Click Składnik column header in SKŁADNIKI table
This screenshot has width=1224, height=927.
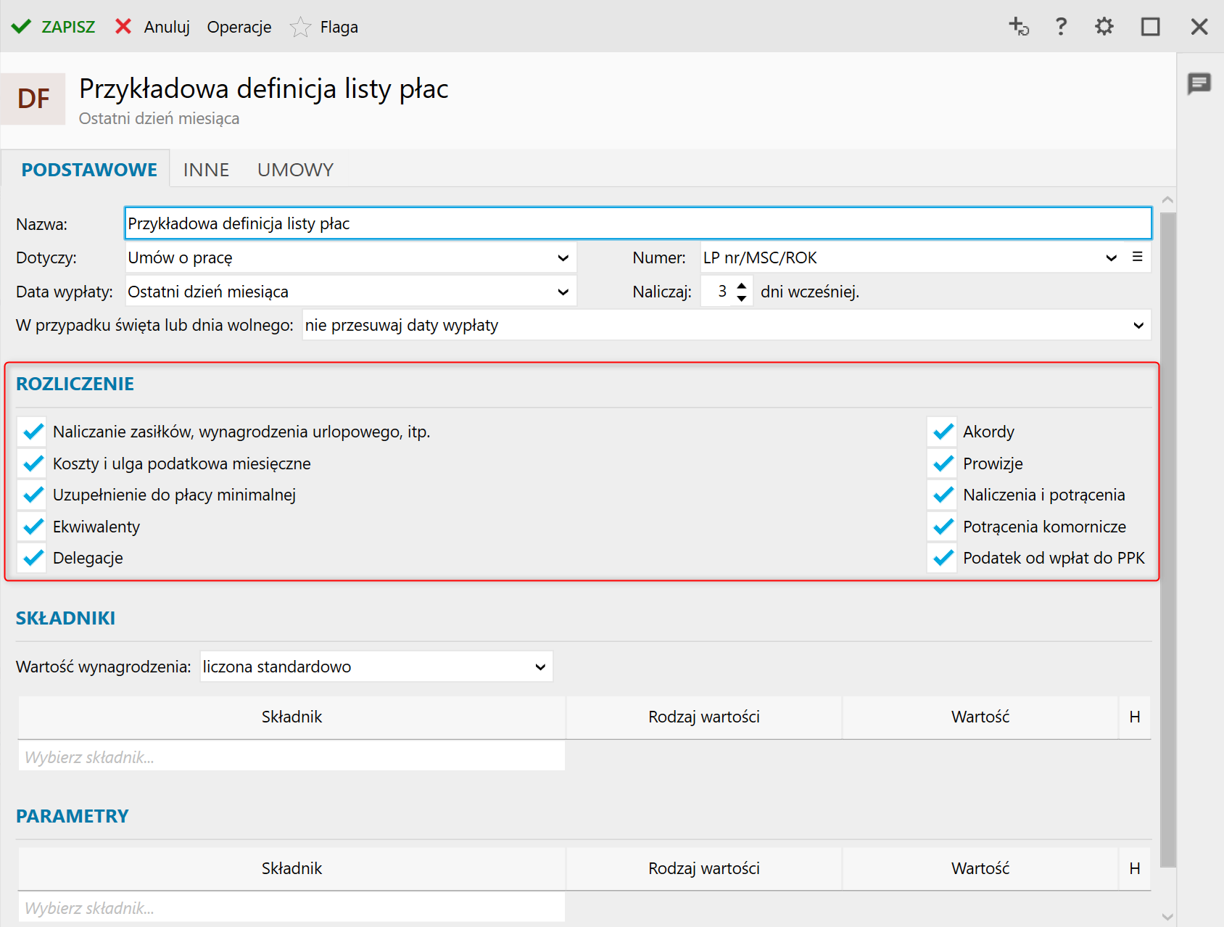point(291,717)
